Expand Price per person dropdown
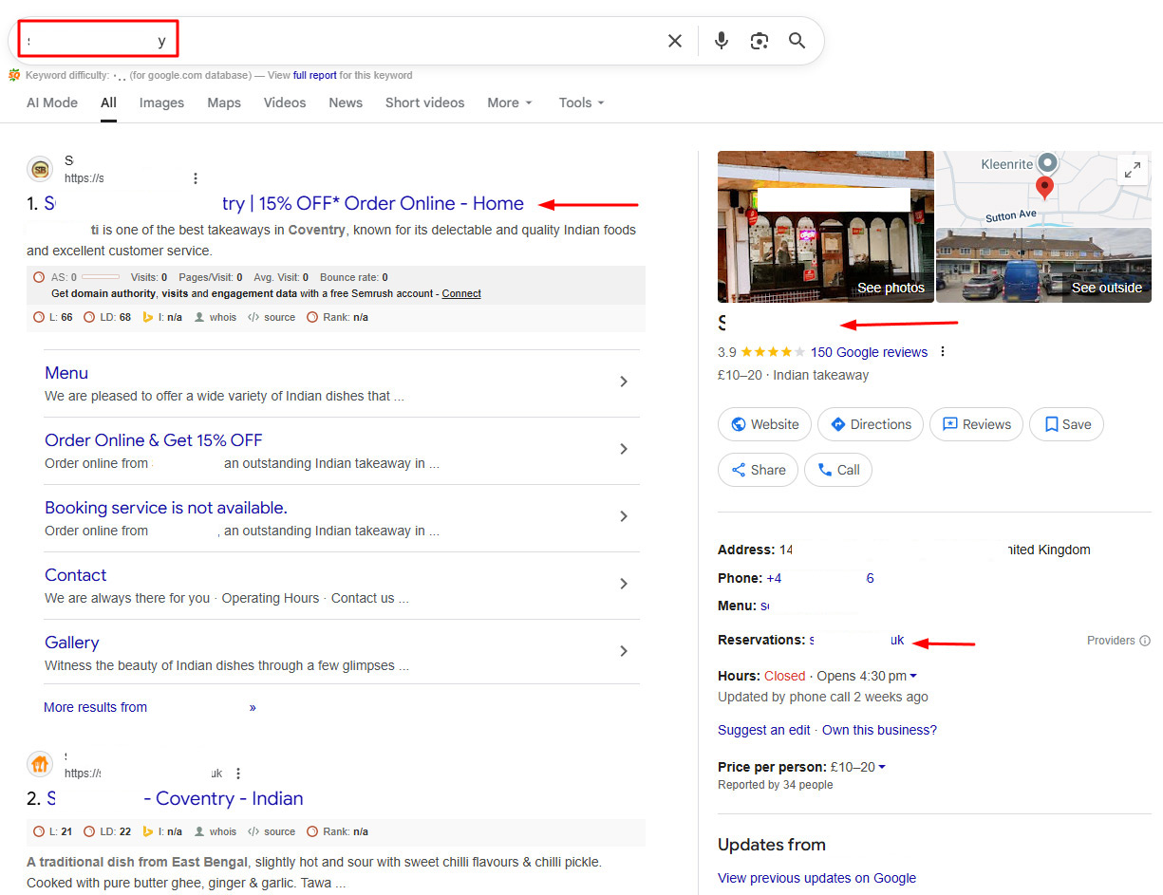1163x895 pixels. (882, 768)
